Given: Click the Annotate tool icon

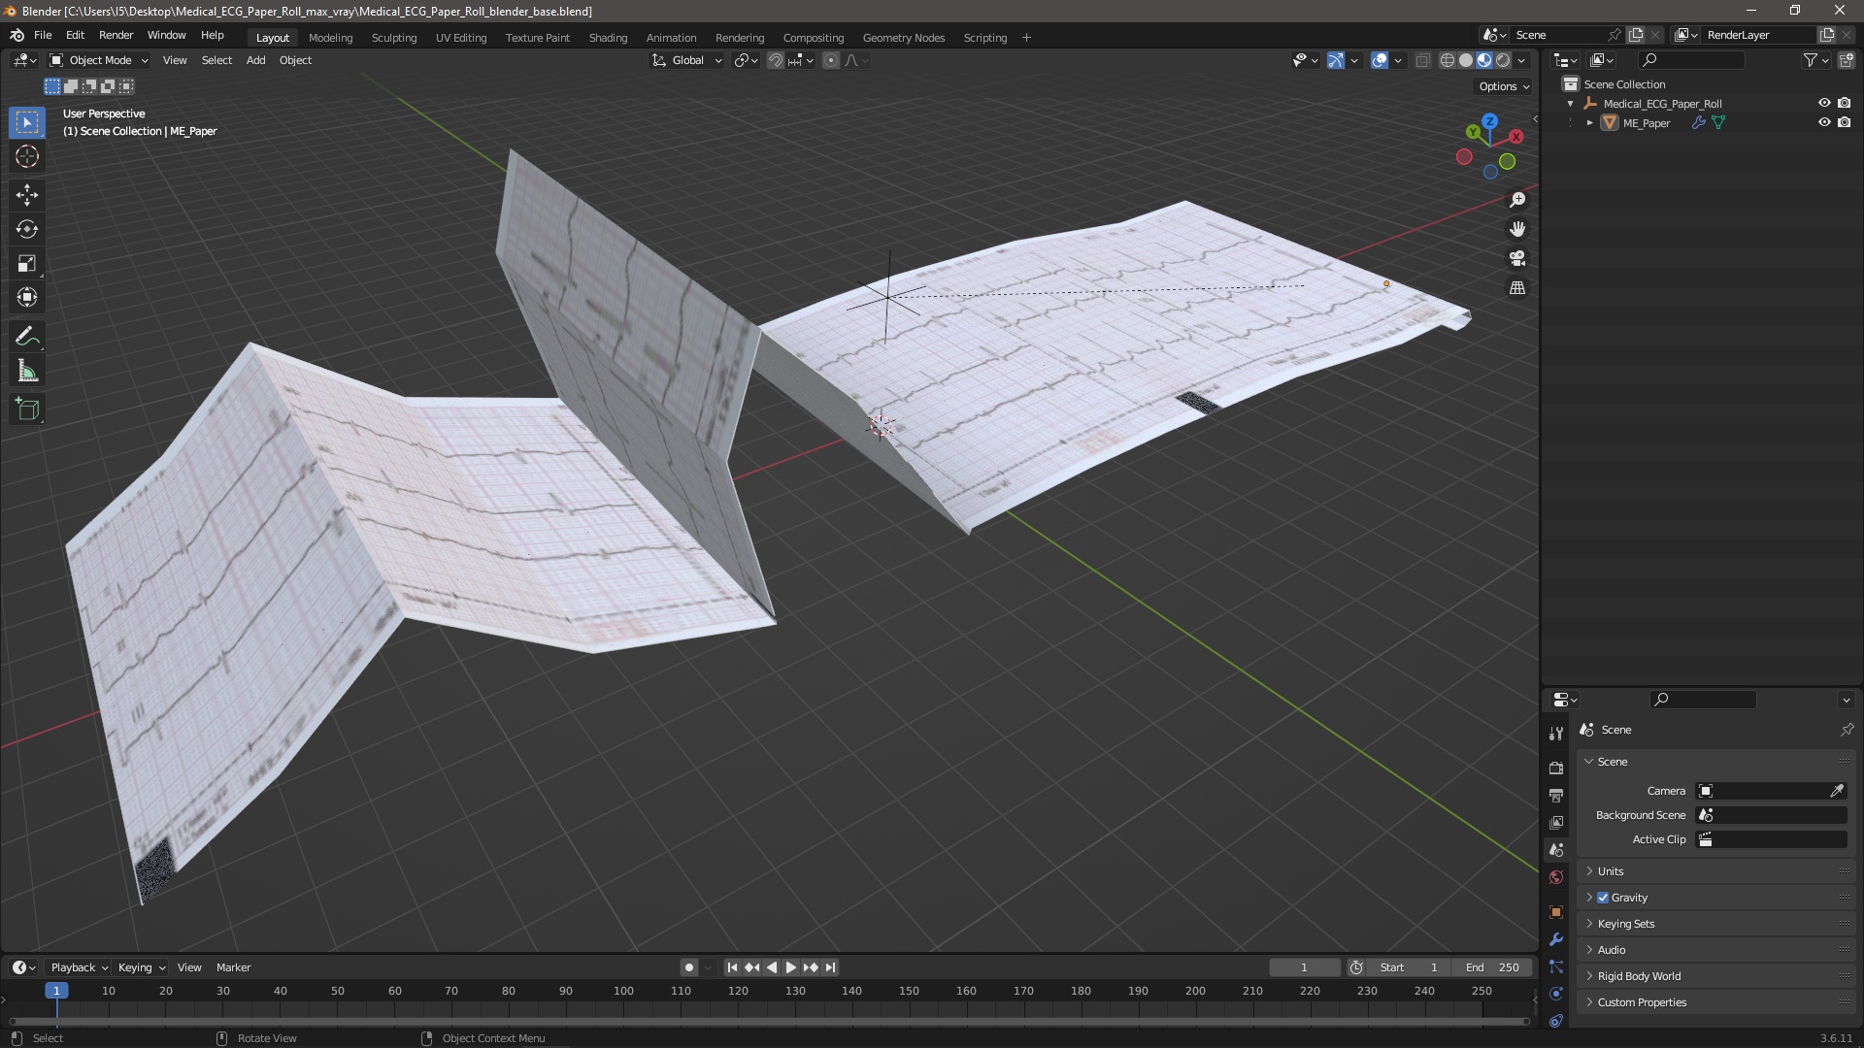Looking at the screenshot, I should [x=27, y=334].
